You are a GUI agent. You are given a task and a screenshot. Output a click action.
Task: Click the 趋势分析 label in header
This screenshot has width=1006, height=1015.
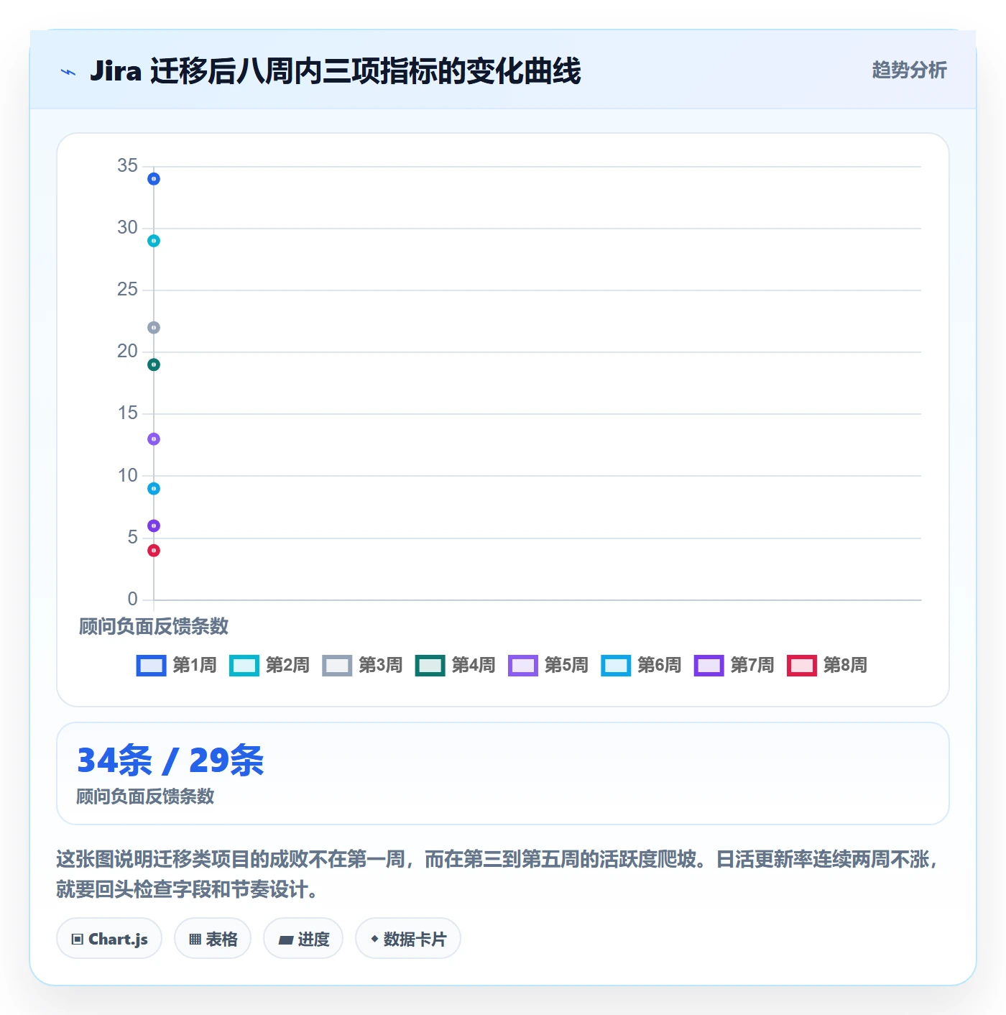pyautogui.click(x=909, y=70)
